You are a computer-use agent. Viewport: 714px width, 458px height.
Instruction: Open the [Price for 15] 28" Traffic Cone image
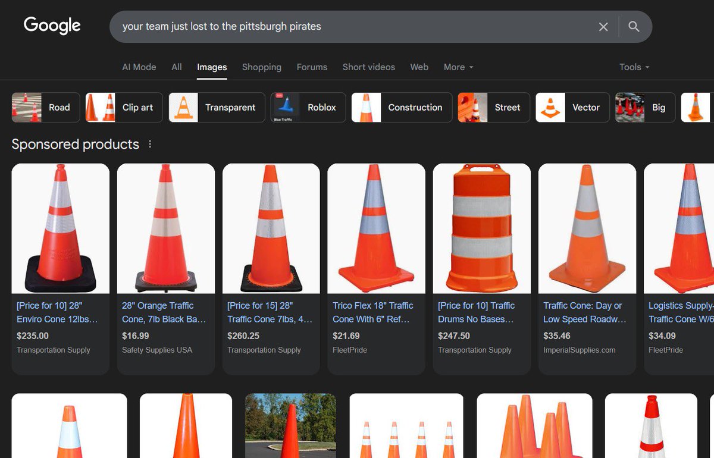coord(271,228)
